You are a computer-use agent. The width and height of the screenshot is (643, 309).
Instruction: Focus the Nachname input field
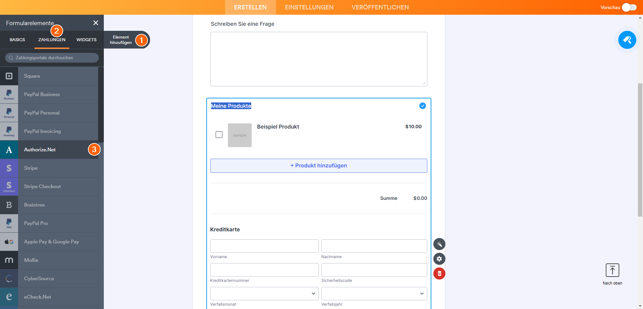click(x=374, y=246)
